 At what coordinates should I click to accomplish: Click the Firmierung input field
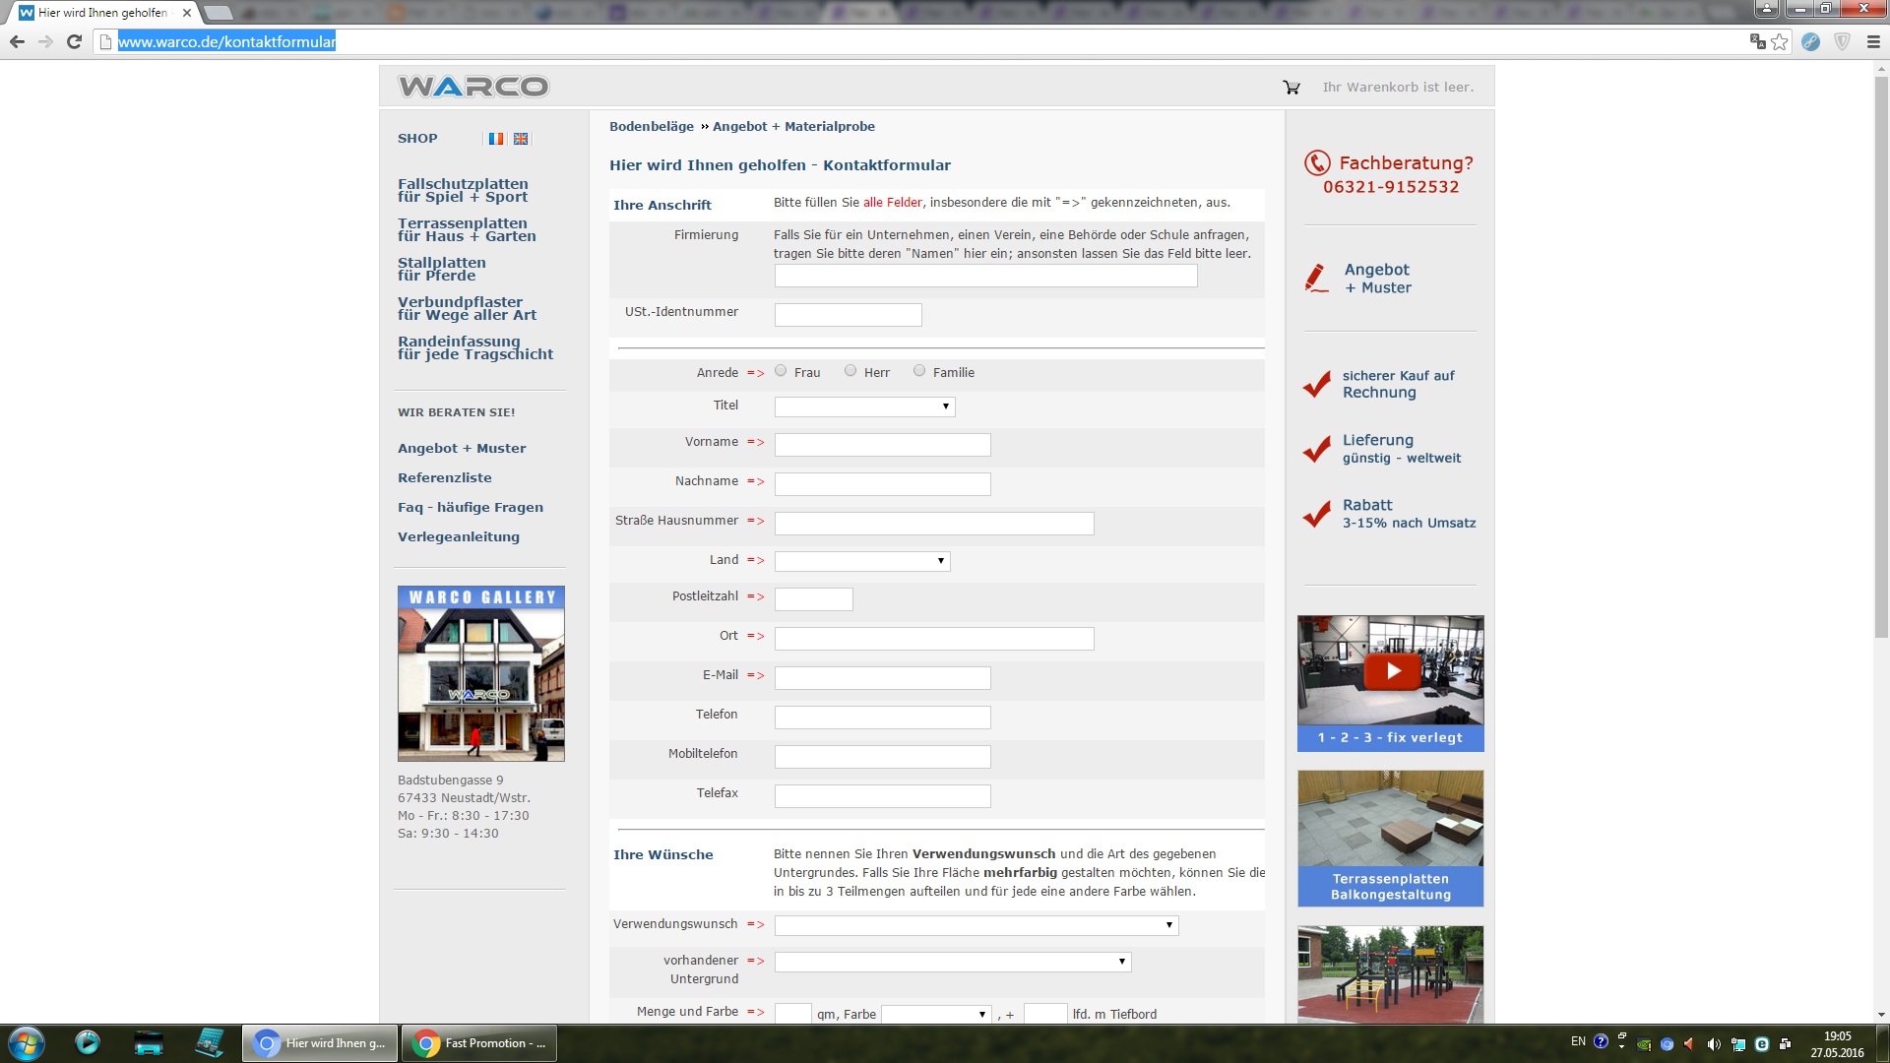[x=985, y=277]
